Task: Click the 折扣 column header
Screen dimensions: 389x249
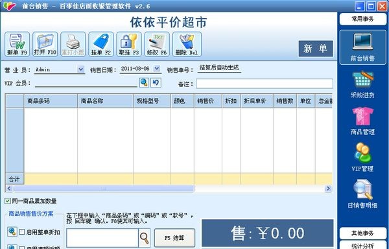Action: [x=231, y=101]
